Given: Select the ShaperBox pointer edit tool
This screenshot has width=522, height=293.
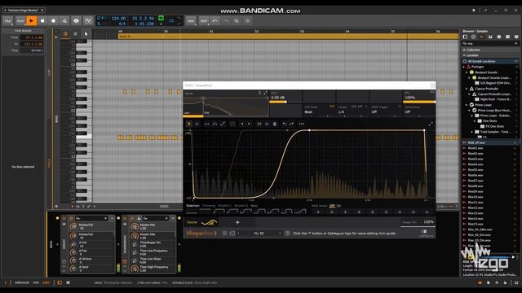Looking at the screenshot, I should pos(189,124).
